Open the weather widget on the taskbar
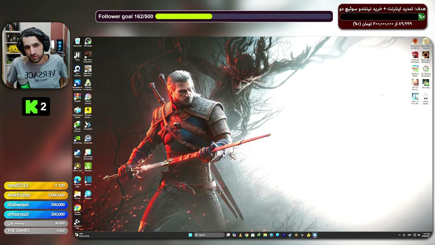The width and height of the screenshot is (435, 245). tap(82, 235)
